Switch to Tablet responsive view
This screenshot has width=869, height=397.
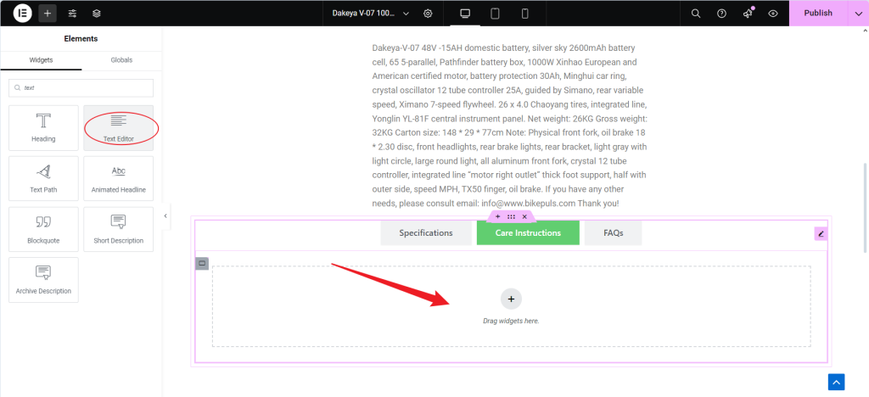point(495,14)
